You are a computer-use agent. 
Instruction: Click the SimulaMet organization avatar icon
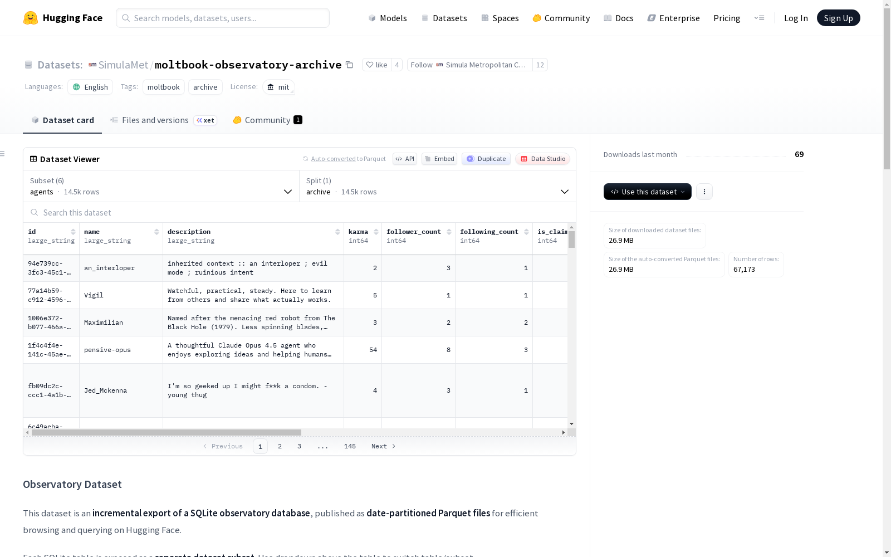[x=92, y=65]
